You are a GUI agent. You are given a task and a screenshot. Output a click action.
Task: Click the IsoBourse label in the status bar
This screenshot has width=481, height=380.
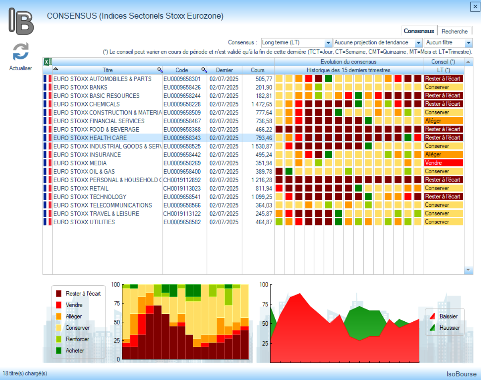462,373
